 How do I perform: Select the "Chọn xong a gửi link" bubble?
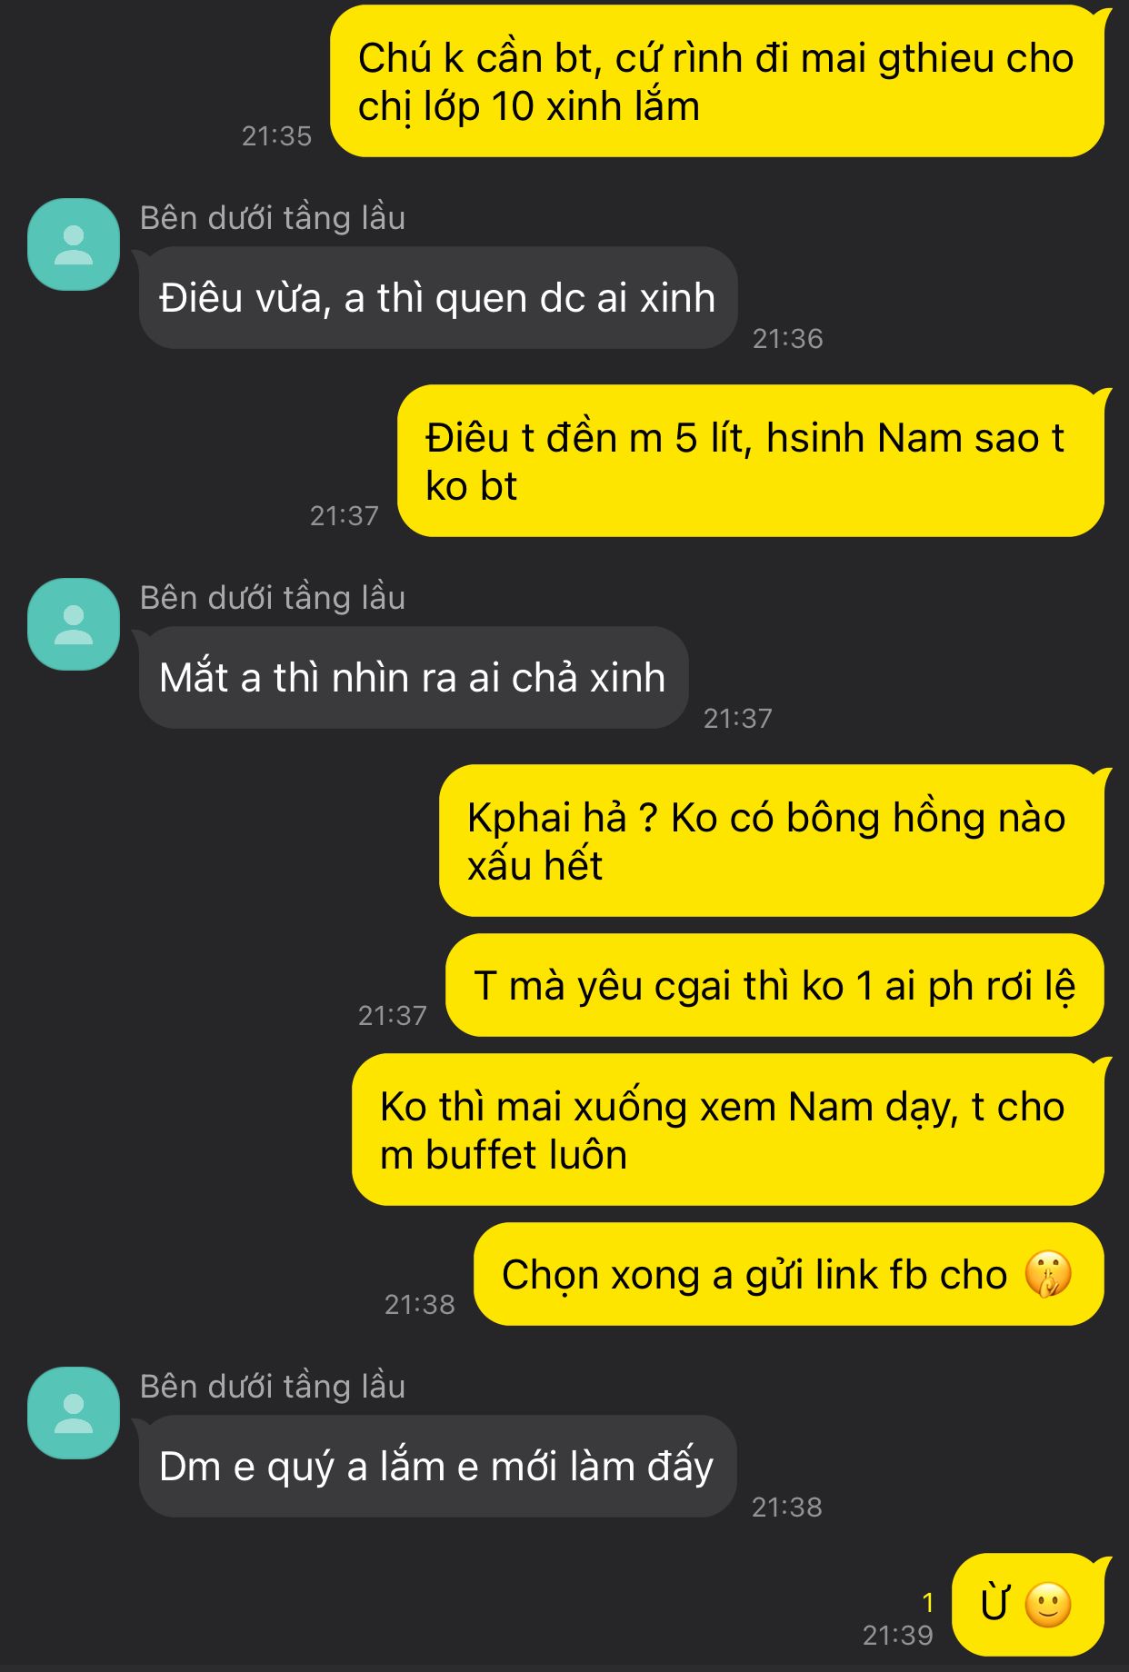point(789,1274)
